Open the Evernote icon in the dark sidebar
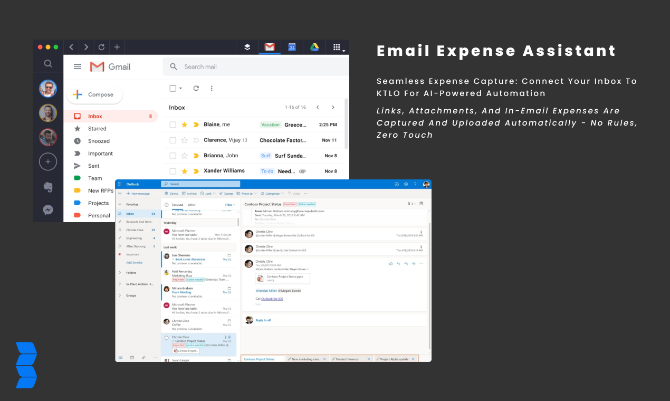Screen dimensions: 670x401 [x=48, y=186]
